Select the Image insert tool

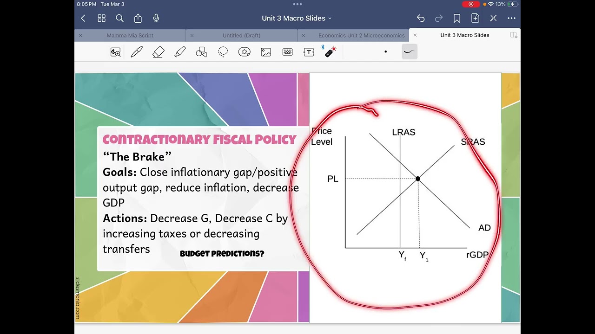(266, 52)
